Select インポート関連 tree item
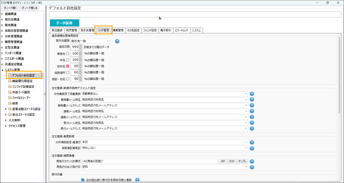The image size is (344, 183). [13, 53]
